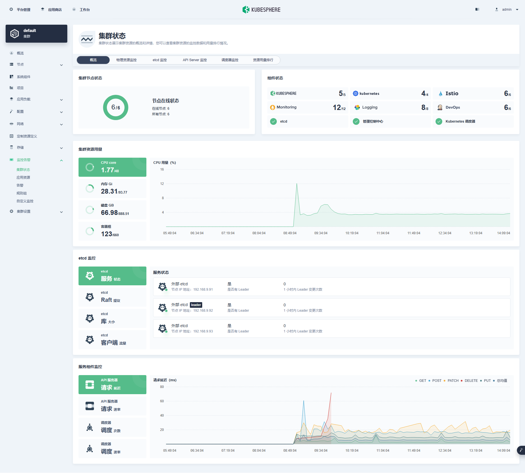Click the 存储 database icon in sidebar
525x473 pixels.
(11, 147)
